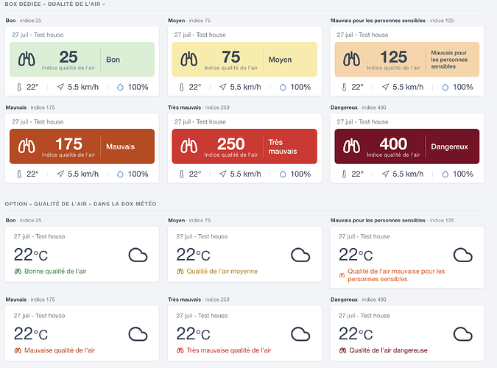The height and width of the screenshot is (368, 497).
Task: Click the thermometer icon under the 125 index card
Action: coord(345,87)
